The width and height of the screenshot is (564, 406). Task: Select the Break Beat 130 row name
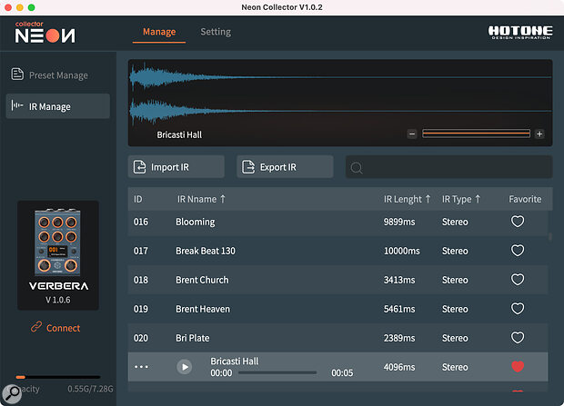[x=206, y=251]
